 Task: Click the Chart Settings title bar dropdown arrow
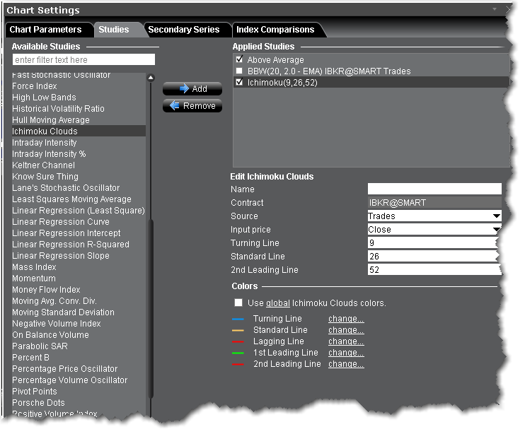point(495,10)
